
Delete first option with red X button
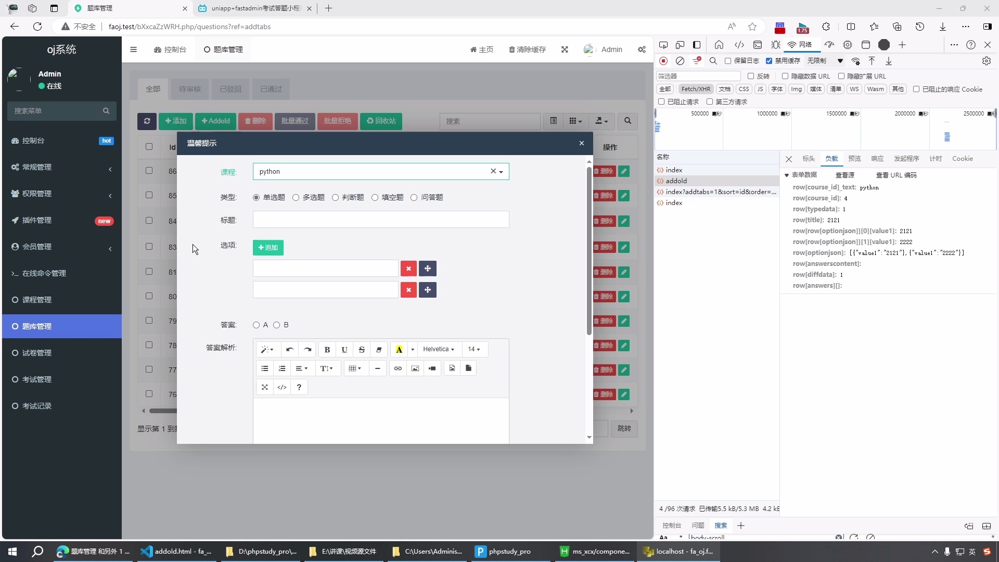click(x=408, y=269)
